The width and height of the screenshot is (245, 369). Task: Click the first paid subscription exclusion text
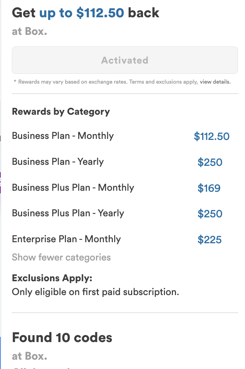coord(96,292)
